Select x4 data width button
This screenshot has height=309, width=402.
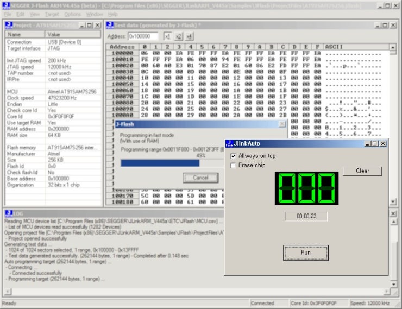point(189,36)
